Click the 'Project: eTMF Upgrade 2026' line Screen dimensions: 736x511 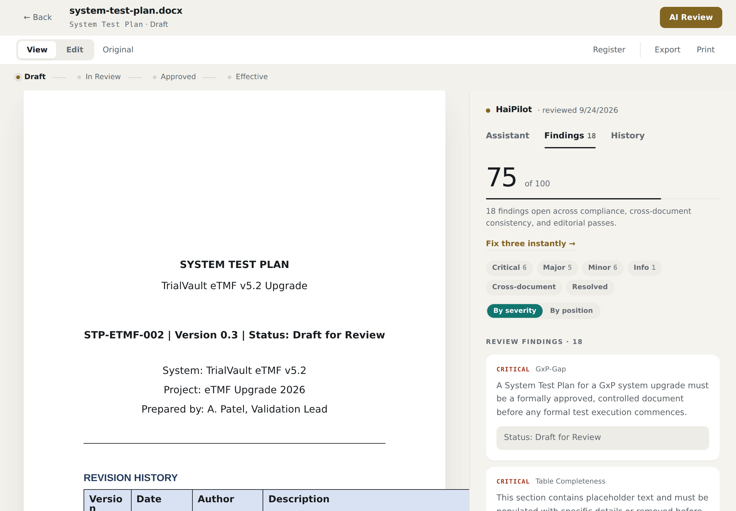point(234,390)
